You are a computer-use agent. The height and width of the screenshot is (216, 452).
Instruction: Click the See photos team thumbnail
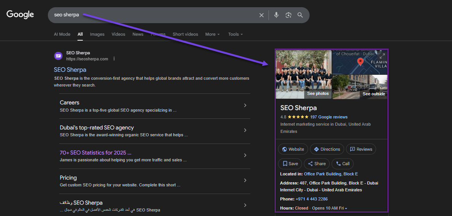pyautogui.click(x=303, y=74)
